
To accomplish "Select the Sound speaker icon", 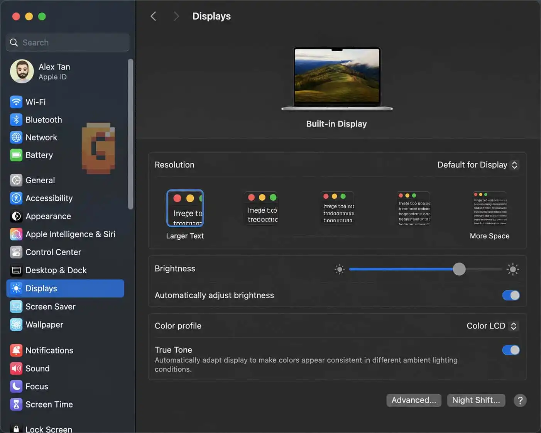I will tap(16, 369).
